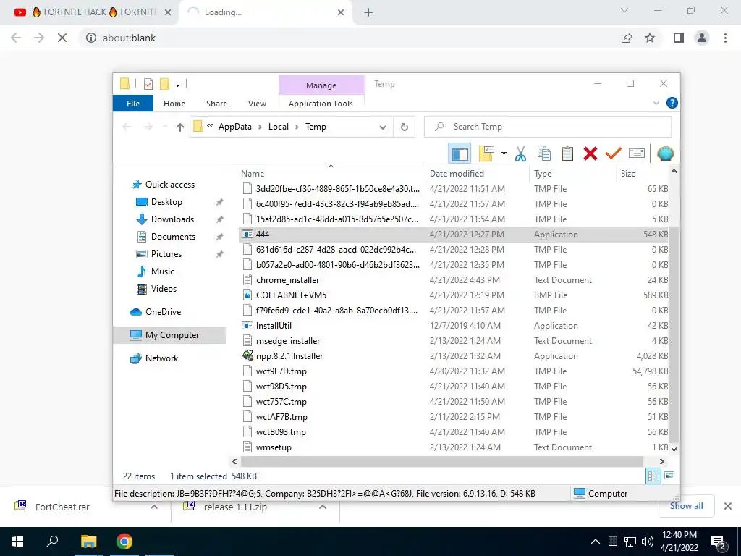This screenshot has width=741, height=556.
Task: Select Pictures in navigation pane
Action: (x=166, y=254)
